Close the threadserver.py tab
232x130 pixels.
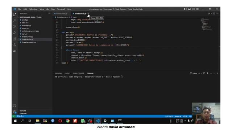(x=88, y=14)
